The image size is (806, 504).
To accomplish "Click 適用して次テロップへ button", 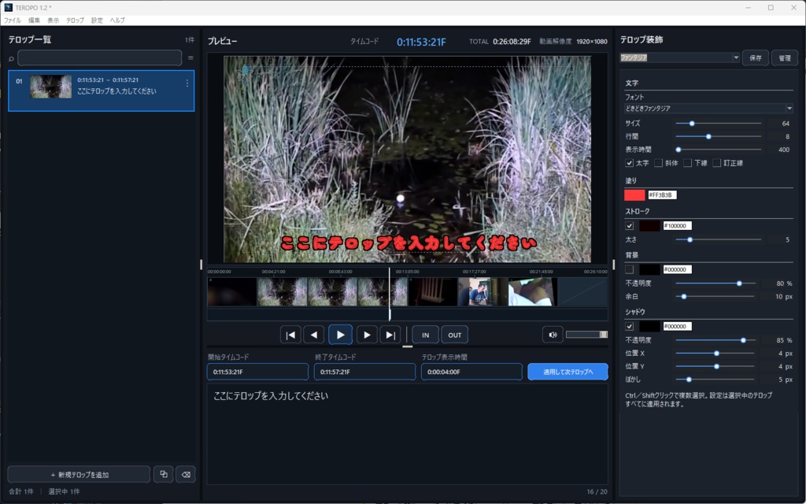I will 568,372.
